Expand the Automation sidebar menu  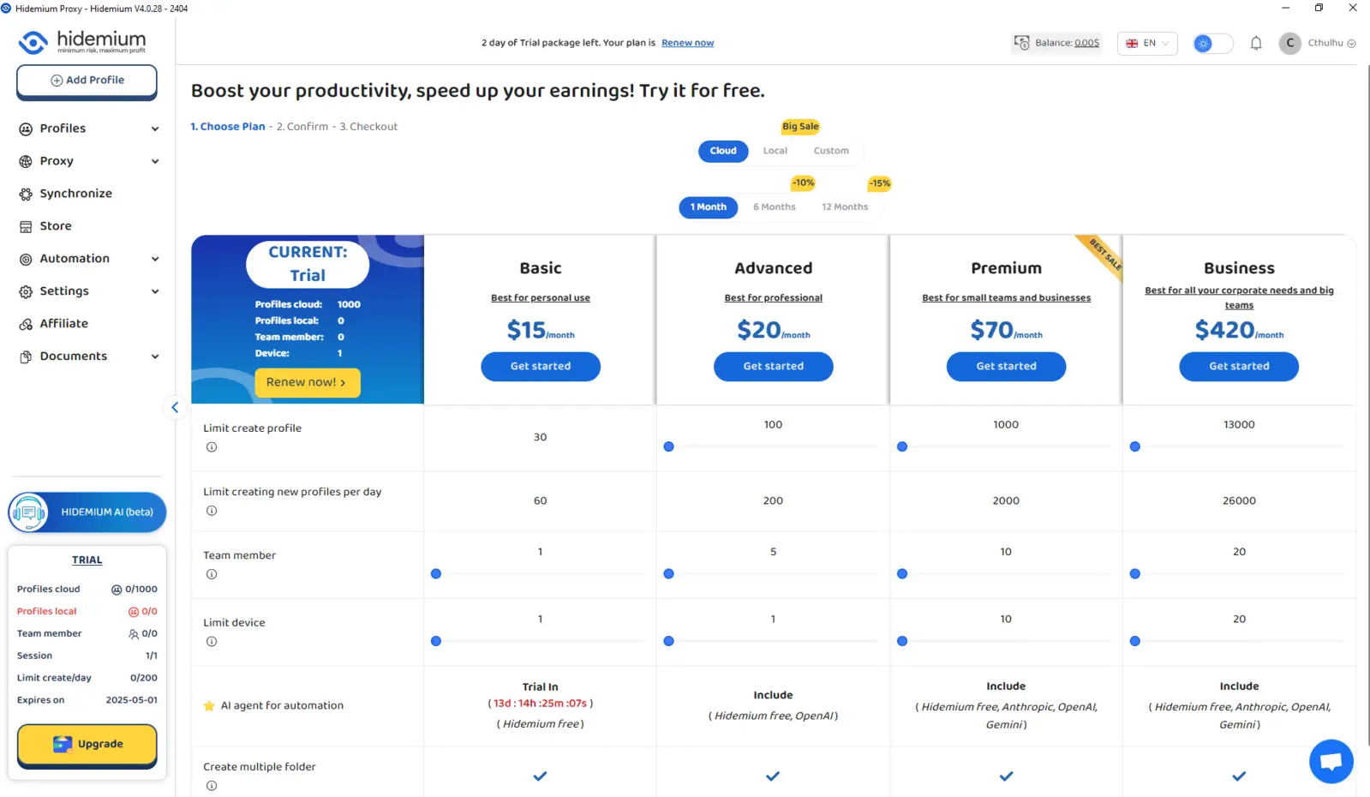[x=87, y=259]
